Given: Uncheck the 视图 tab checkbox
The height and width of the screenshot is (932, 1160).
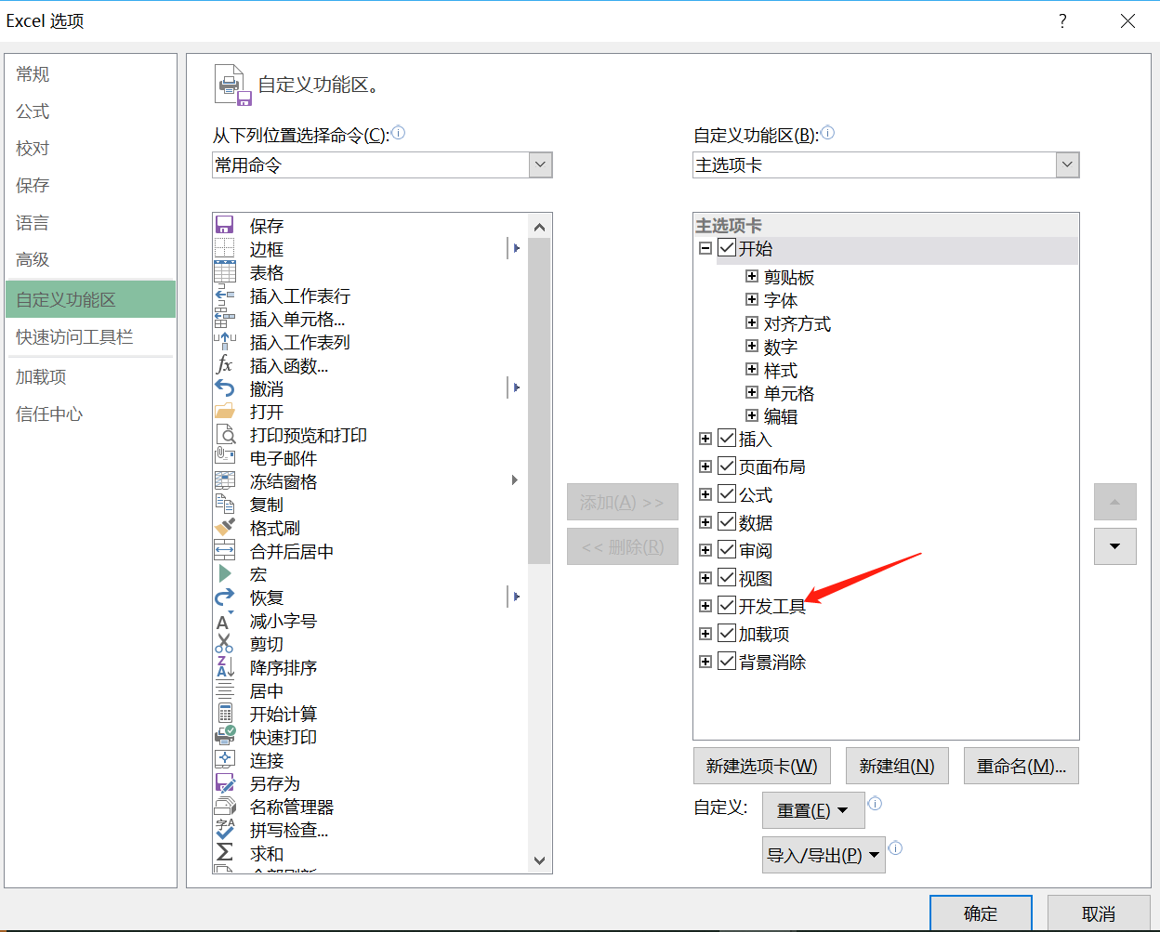Looking at the screenshot, I should [727, 578].
